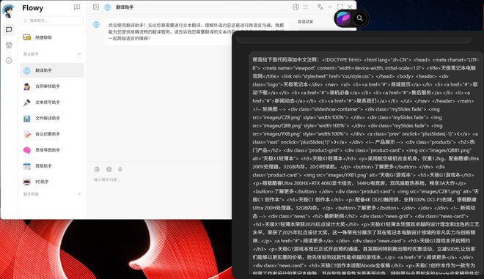
Task: Select the 周报助手 assistant
Action: tap(52, 165)
